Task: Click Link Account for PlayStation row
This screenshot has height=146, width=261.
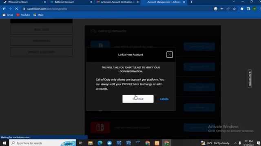Action: (x=199, y=47)
